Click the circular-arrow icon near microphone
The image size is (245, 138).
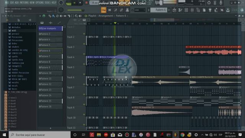209,3
